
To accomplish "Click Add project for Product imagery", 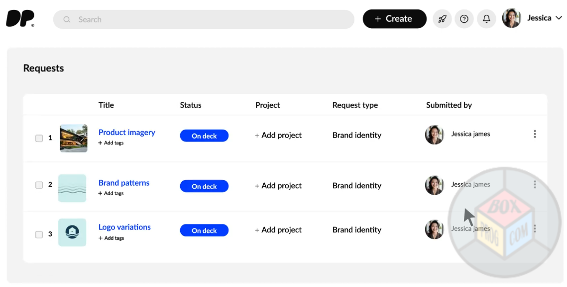I will tap(278, 136).
